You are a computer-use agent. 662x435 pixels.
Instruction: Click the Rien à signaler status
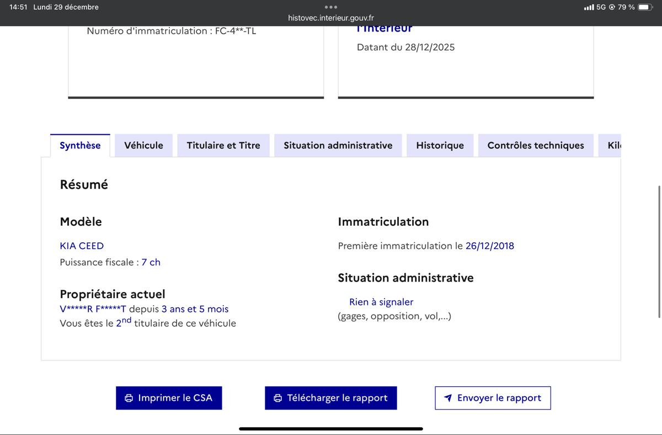(x=381, y=302)
